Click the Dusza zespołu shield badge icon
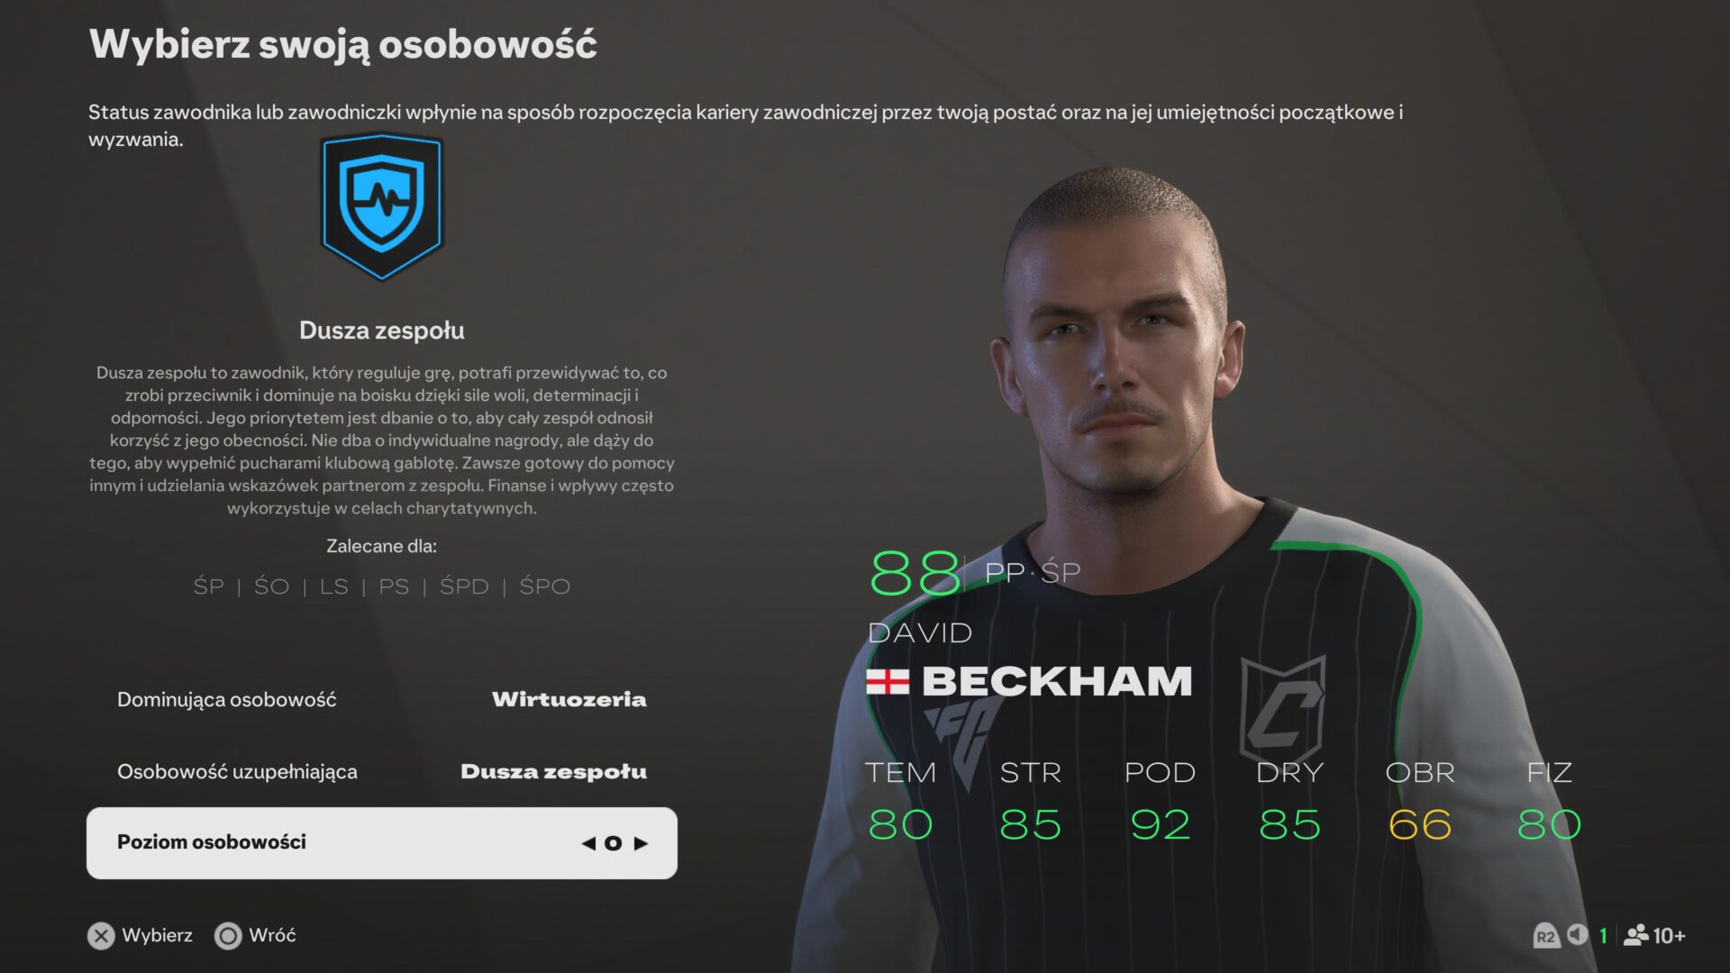1730x973 pixels. click(x=382, y=208)
